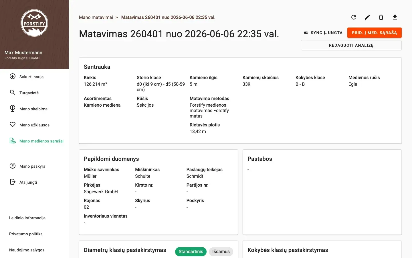Click the Kamieno ilgis value 5 m
The height and width of the screenshot is (258, 412).
[193, 84]
